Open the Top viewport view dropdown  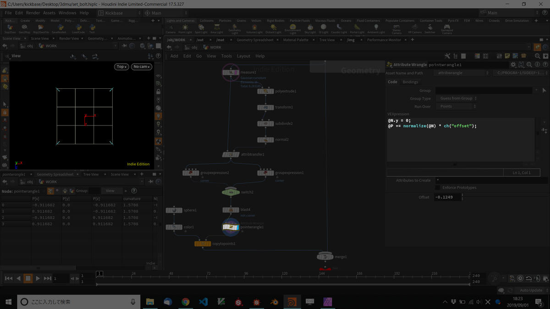click(x=121, y=66)
